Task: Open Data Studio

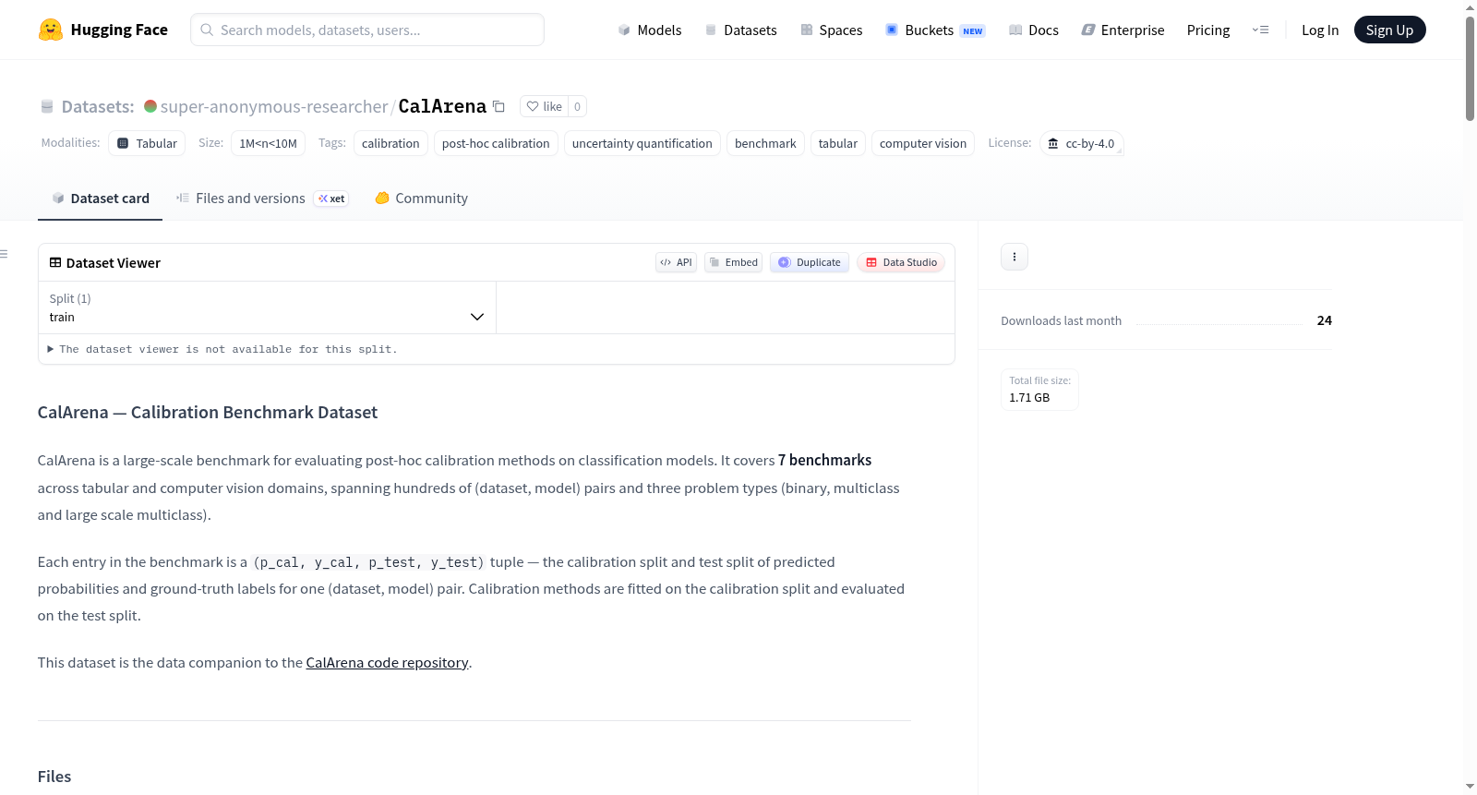Action: tap(901, 262)
